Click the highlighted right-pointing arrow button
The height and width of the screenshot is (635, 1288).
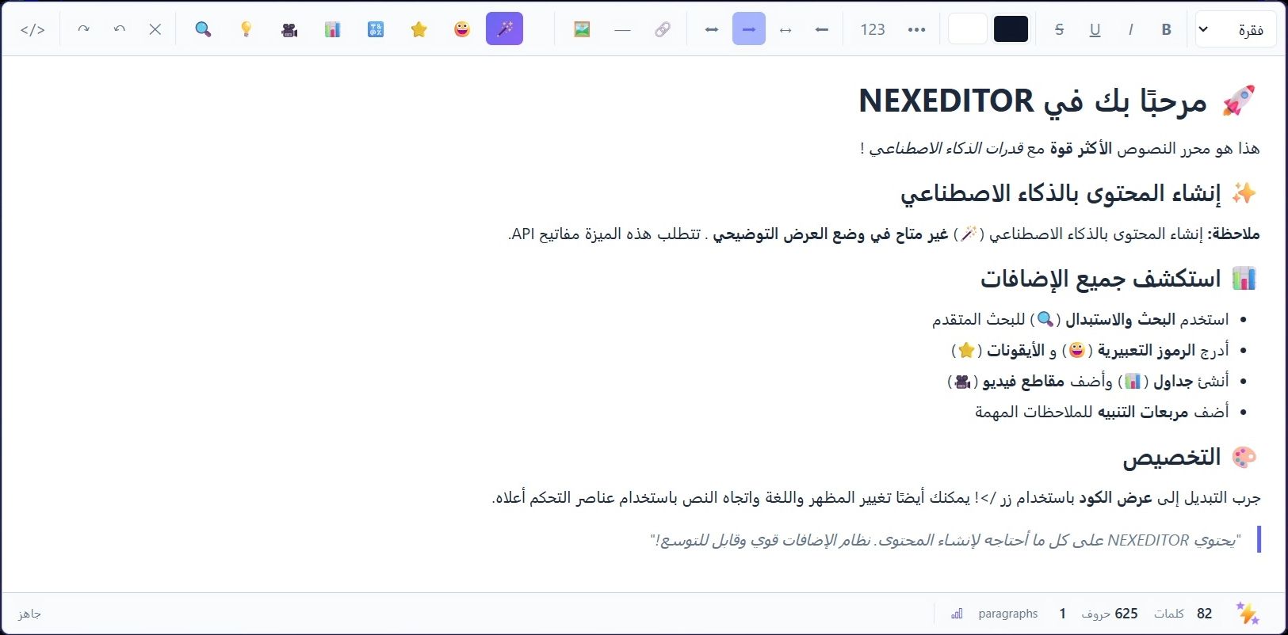click(x=749, y=30)
